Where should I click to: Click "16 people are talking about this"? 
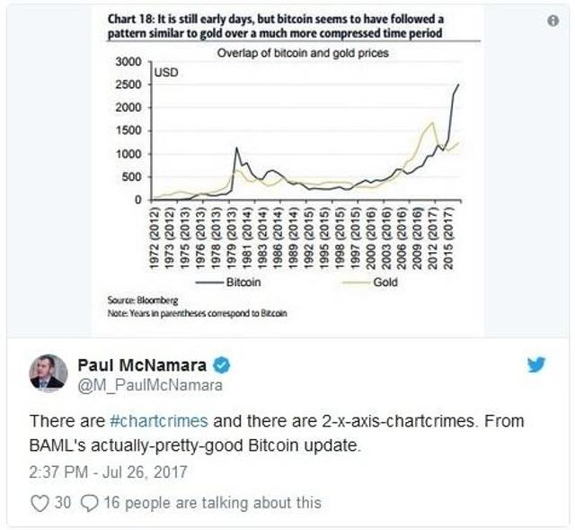[x=212, y=502]
